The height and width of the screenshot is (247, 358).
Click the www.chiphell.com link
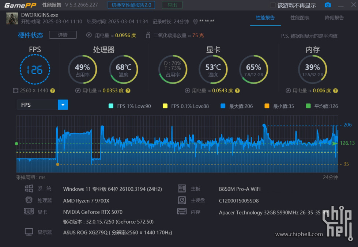[x=299, y=234]
